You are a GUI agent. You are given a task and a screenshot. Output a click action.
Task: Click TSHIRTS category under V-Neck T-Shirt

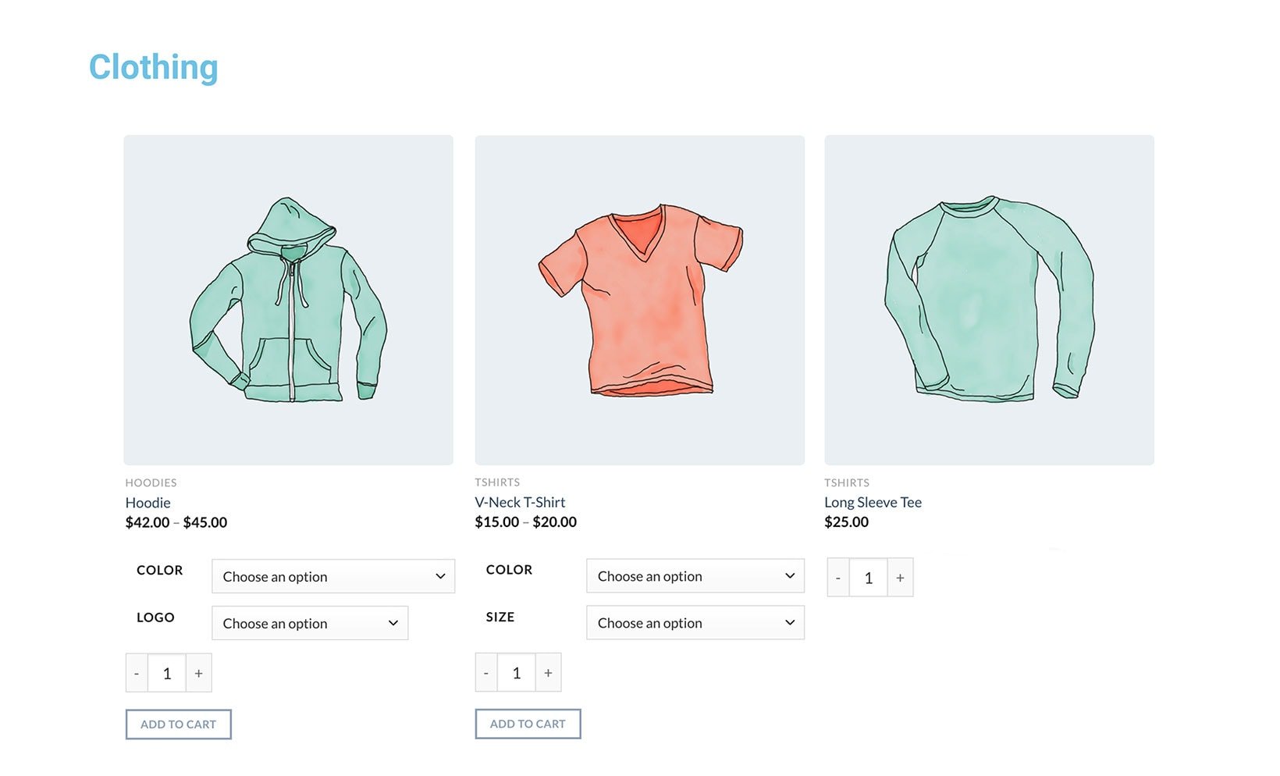tap(500, 482)
